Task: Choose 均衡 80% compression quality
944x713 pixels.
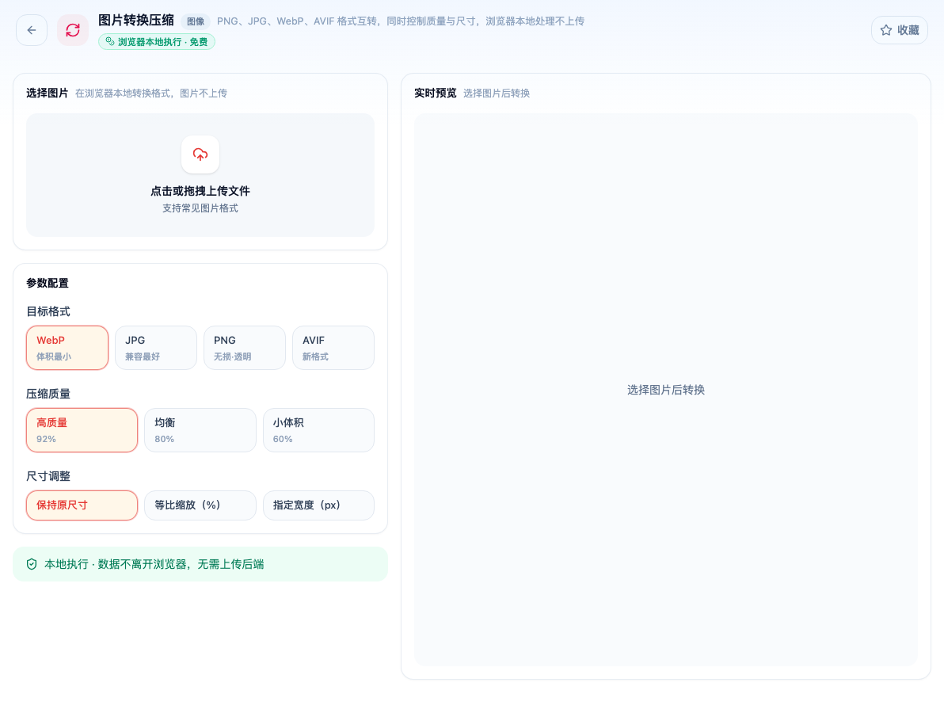Action: pyautogui.click(x=200, y=430)
